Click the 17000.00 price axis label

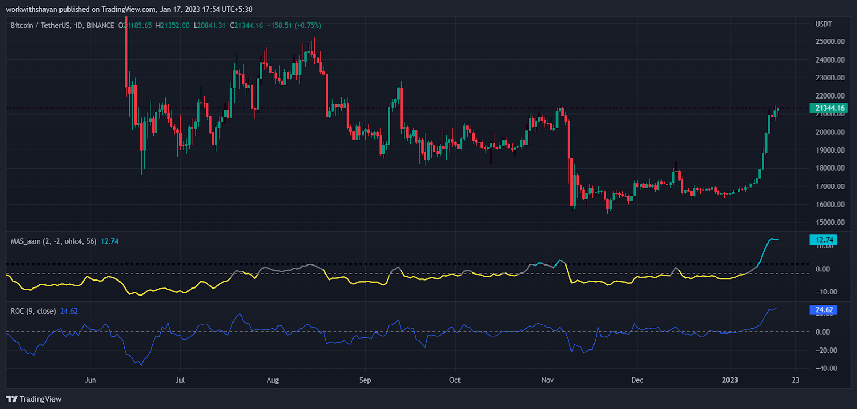coord(830,186)
